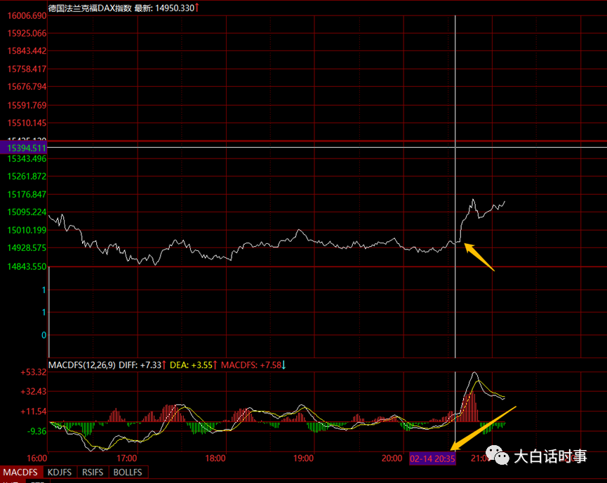Click the +32.43 MACD axis label
The image size is (607, 483).
(33, 392)
